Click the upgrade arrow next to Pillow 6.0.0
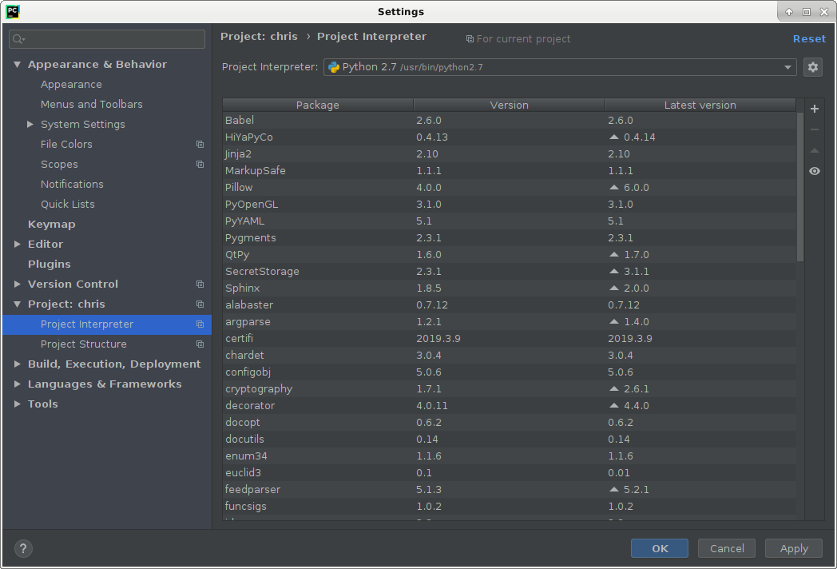The height and width of the screenshot is (569, 837). (x=614, y=188)
